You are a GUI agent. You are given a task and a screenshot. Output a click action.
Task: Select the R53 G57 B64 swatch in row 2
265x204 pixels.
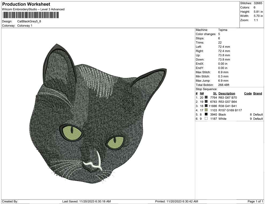pos(206,102)
